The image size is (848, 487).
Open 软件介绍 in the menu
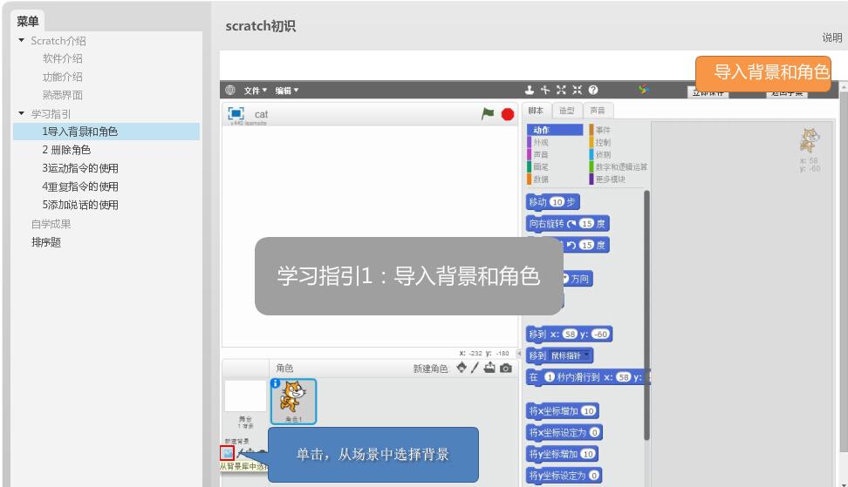62,58
